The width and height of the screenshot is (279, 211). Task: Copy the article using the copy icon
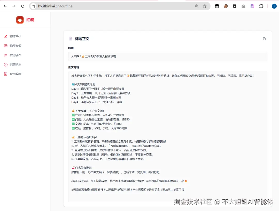[x=264, y=39]
